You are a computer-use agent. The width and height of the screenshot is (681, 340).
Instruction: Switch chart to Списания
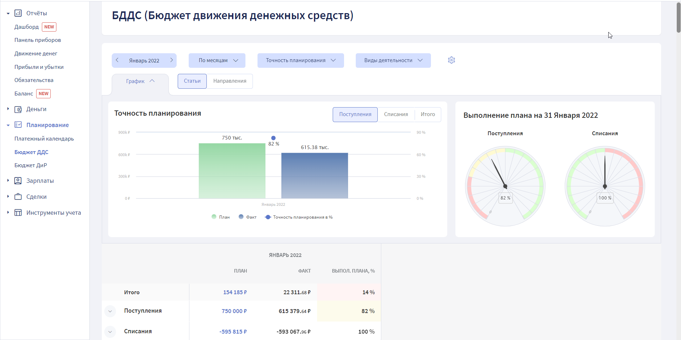coord(396,114)
